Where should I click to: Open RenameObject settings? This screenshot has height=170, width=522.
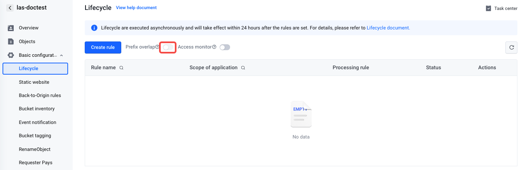coord(34,149)
